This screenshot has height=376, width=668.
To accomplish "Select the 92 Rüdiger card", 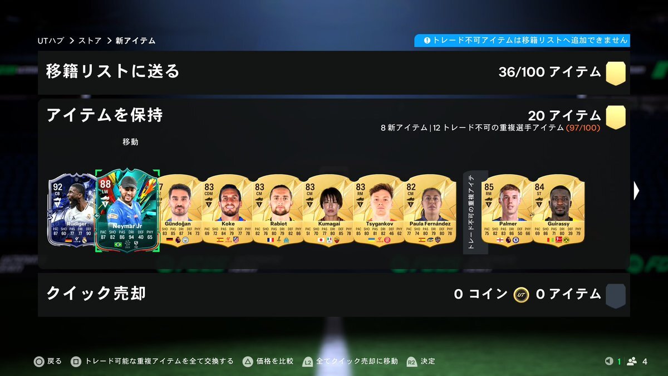I will tap(72, 210).
